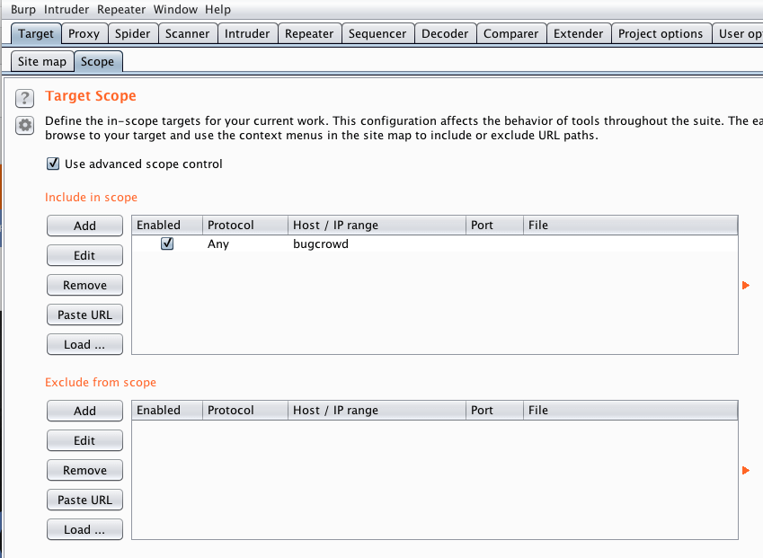
Task: Click Edit under Exclude from scope
Action: click(84, 441)
